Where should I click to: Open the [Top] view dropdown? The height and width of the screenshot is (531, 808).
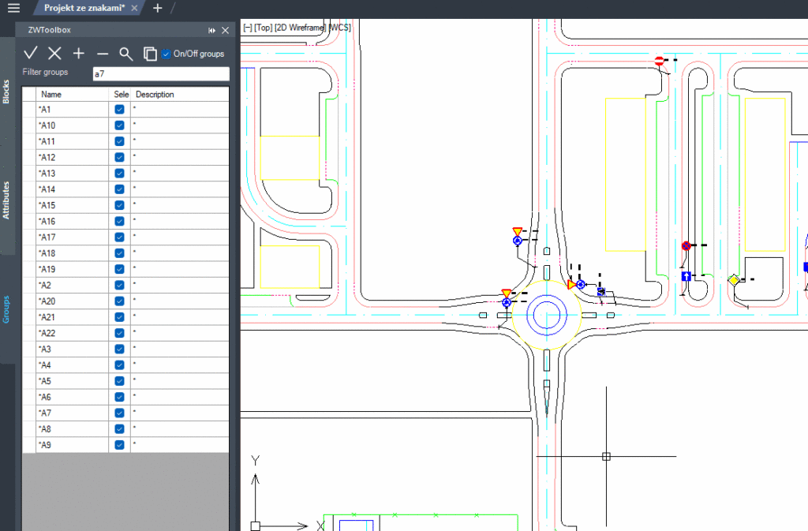click(x=263, y=28)
